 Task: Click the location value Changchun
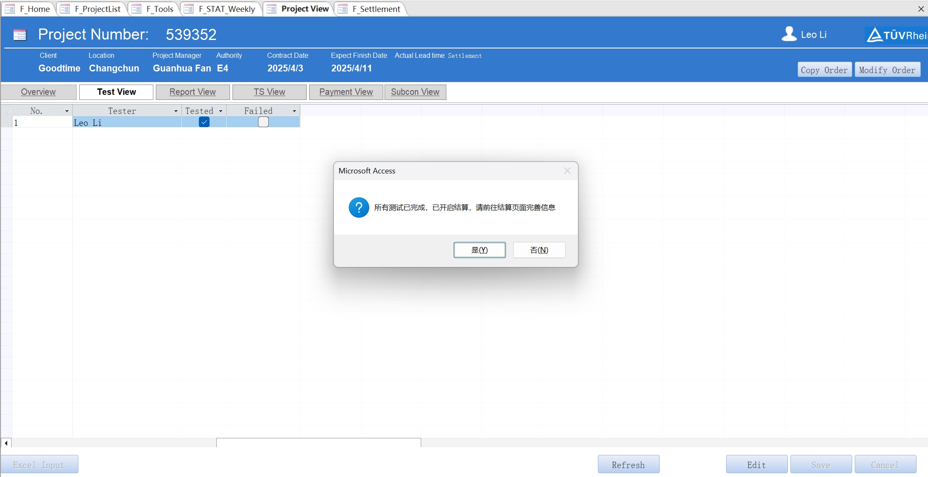pos(114,68)
